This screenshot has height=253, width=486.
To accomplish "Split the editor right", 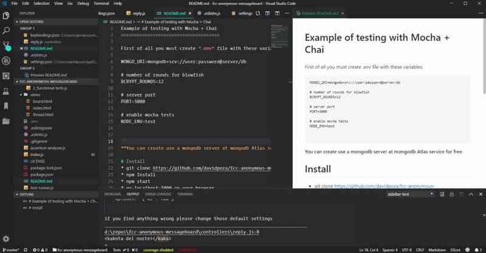I will pyautogui.click(x=277, y=13).
